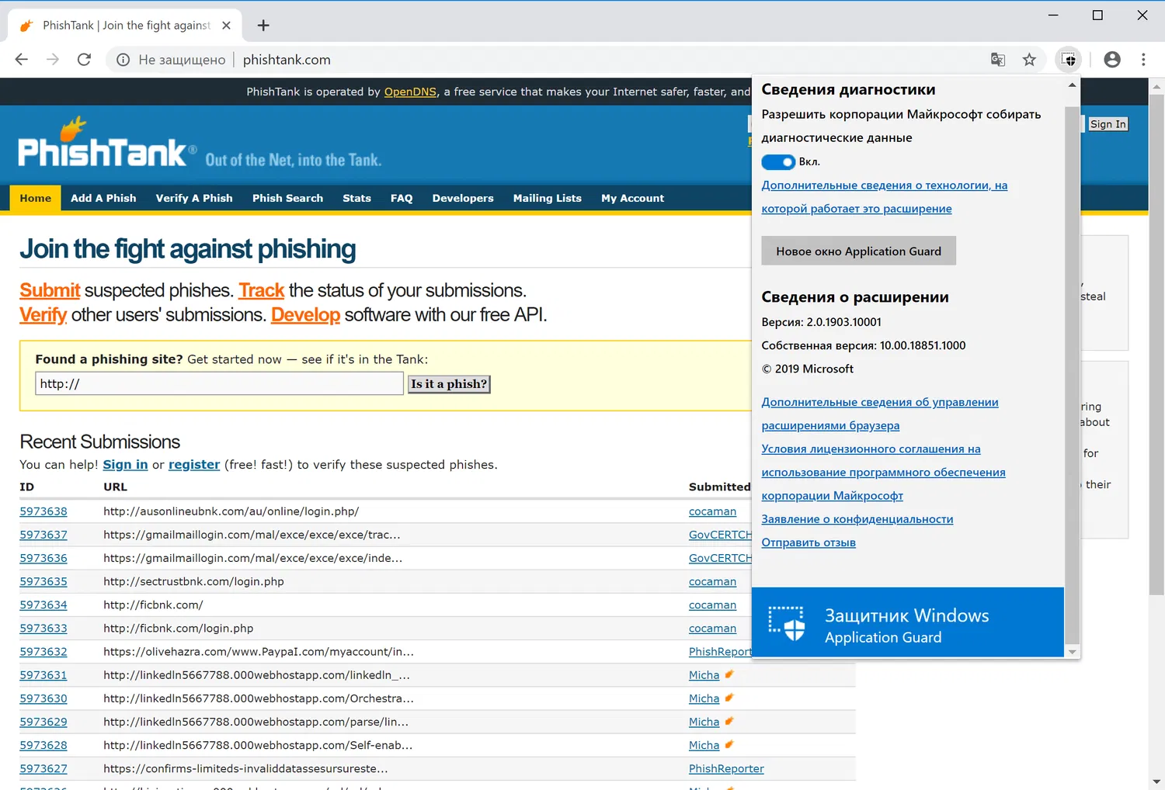
Task: Open the OpenDNS link
Action: (x=410, y=92)
